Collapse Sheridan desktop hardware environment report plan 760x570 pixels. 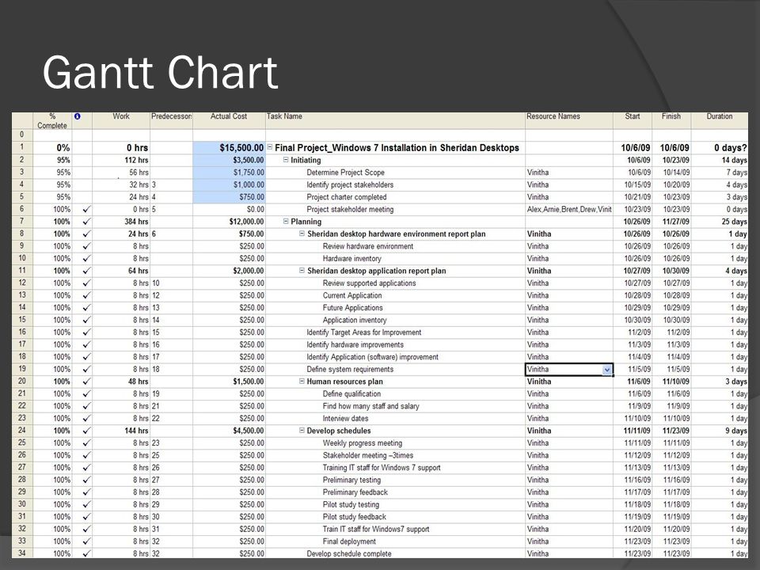coord(302,234)
